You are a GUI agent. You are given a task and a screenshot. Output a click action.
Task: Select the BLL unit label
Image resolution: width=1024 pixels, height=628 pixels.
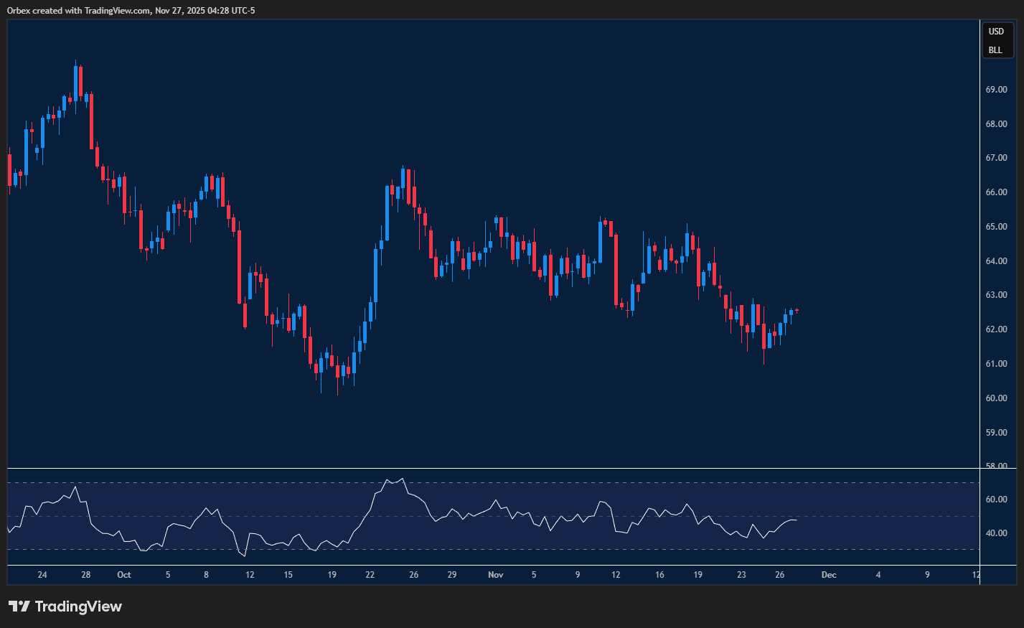point(995,50)
